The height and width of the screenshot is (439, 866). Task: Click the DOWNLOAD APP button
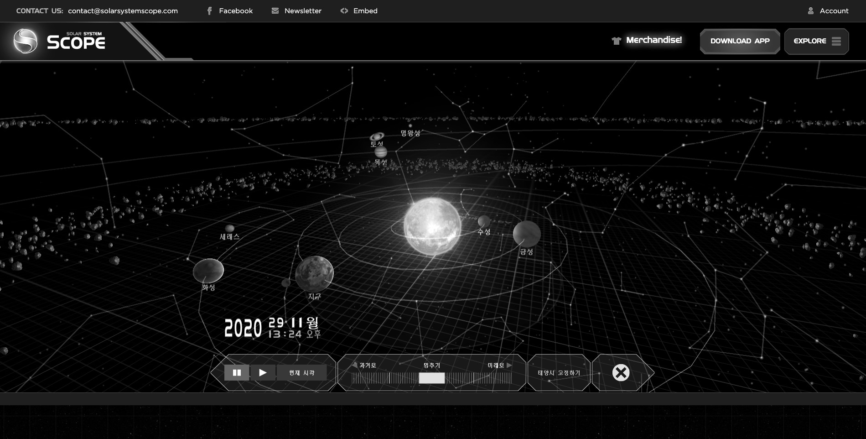(x=740, y=41)
